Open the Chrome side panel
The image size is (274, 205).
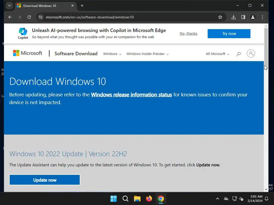(243, 17)
